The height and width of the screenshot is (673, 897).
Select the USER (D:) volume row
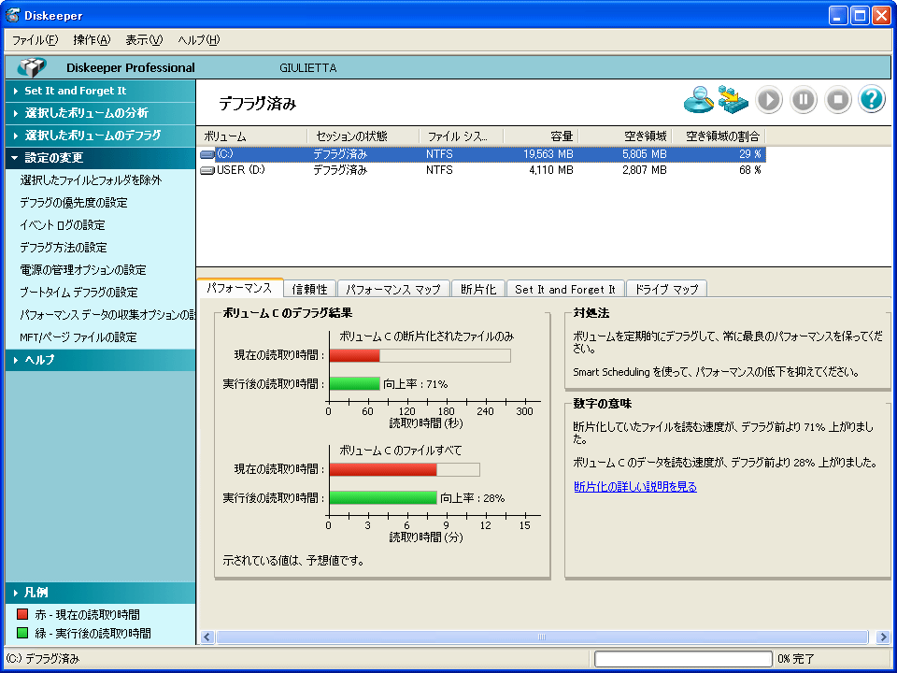click(x=482, y=170)
